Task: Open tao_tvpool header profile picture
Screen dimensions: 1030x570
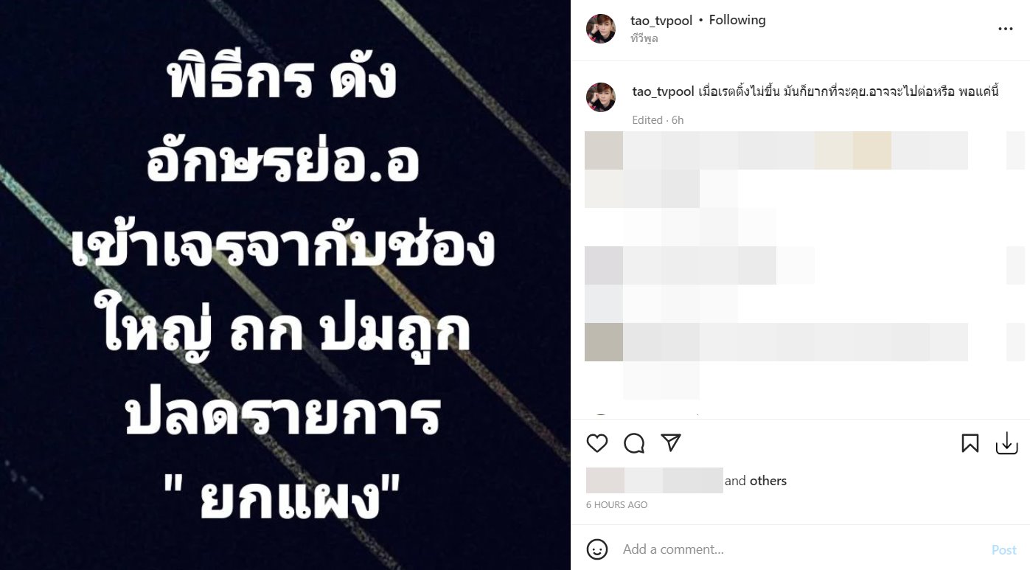Action: click(x=601, y=29)
